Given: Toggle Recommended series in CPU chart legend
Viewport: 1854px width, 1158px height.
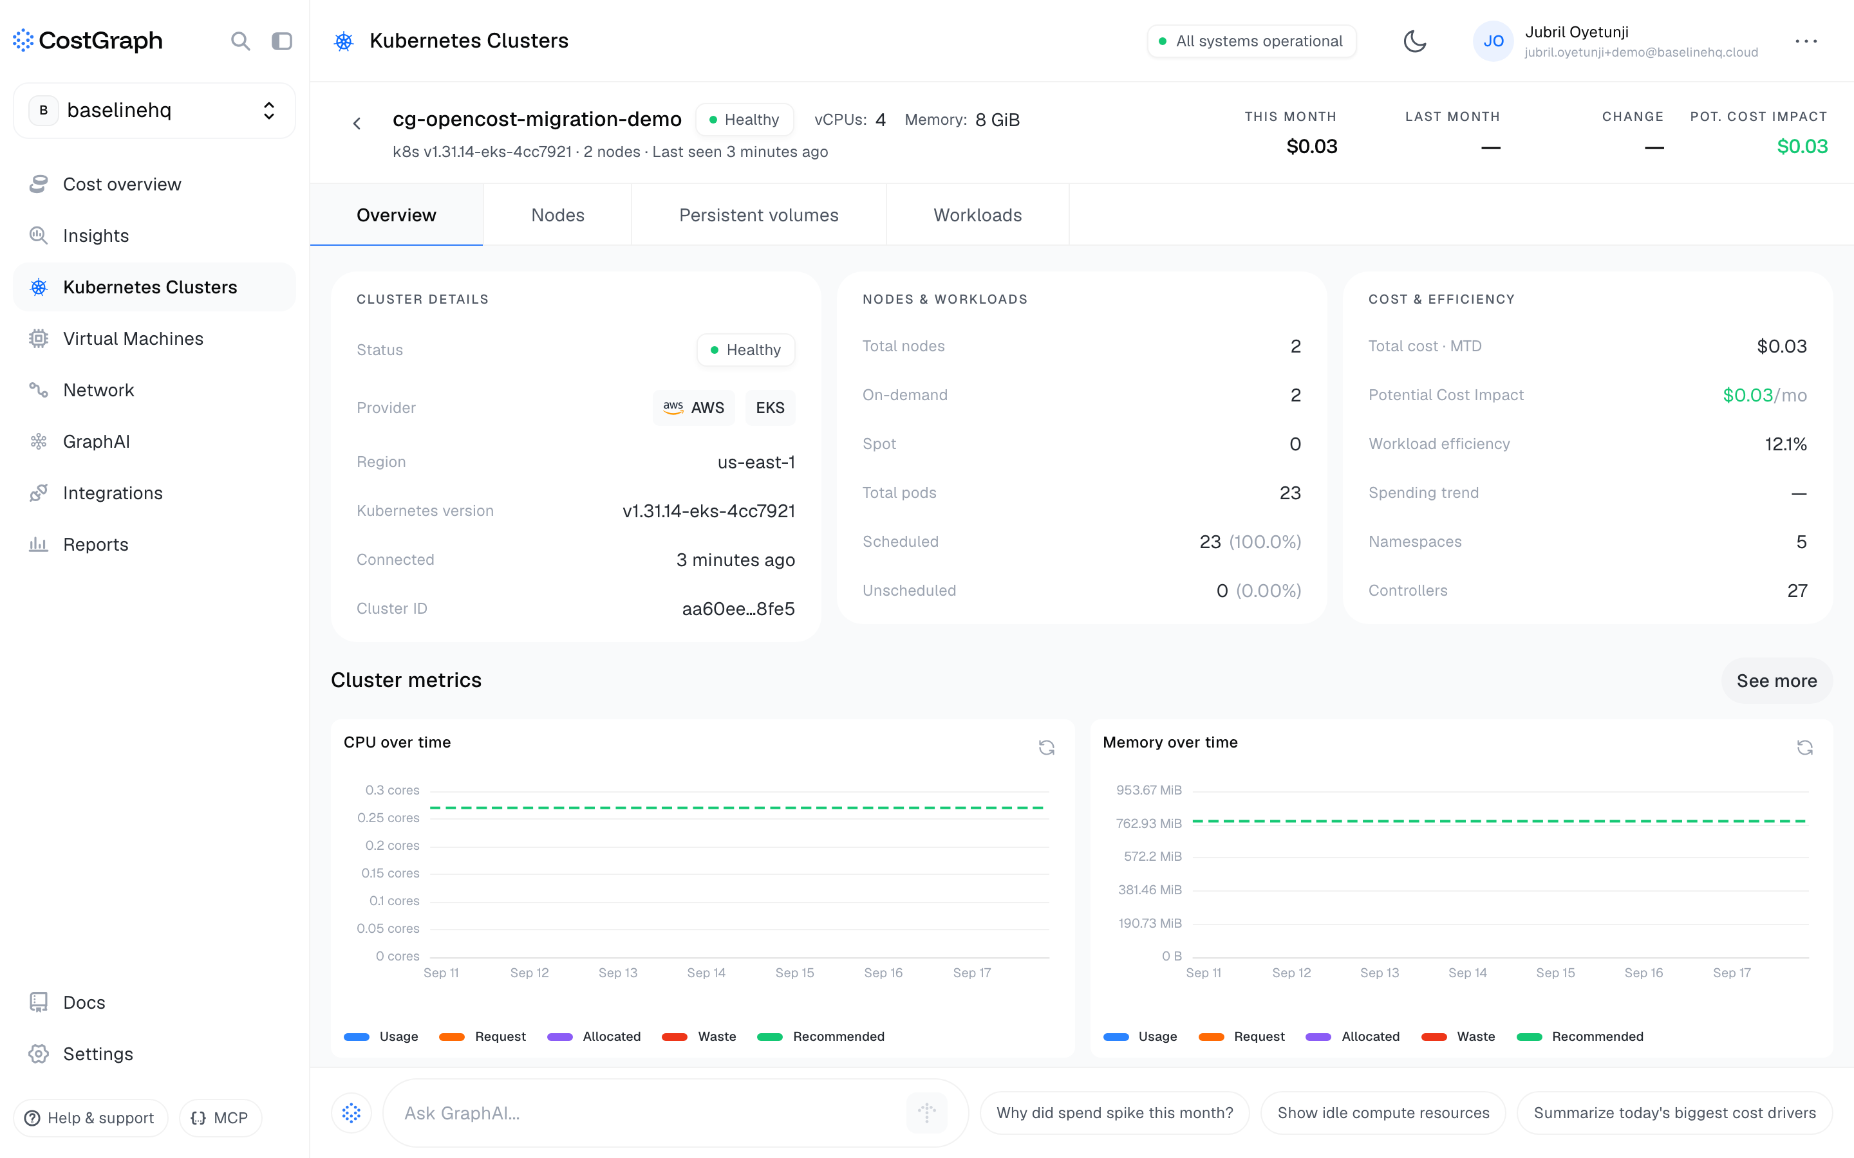Looking at the screenshot, I should tap(821, 1036).
